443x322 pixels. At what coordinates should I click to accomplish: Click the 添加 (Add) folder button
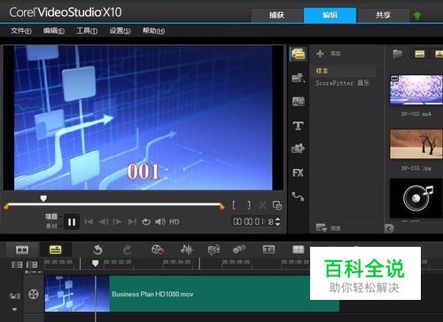(x=328, y=53)
